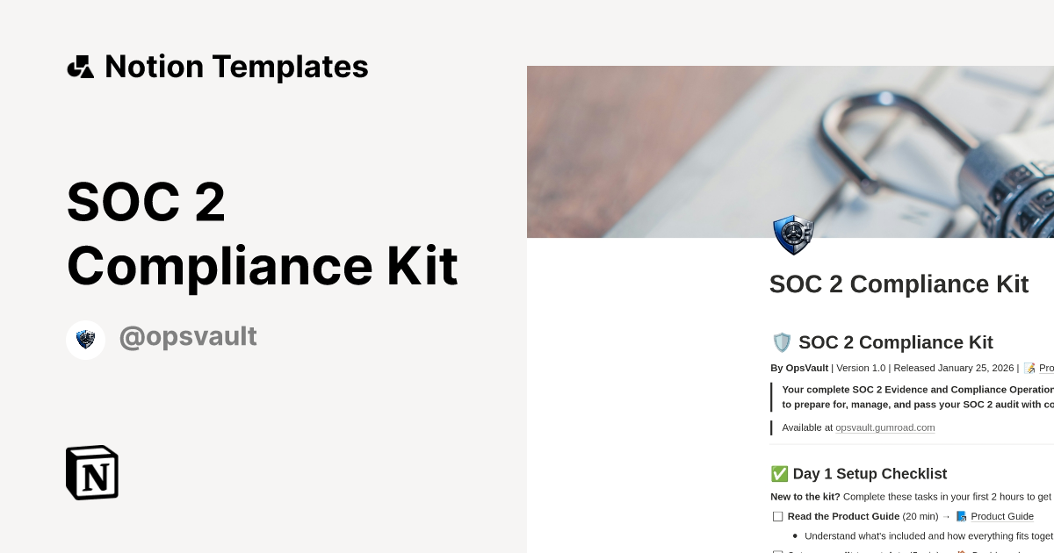The height and width of the screenshot is (553, 1054).
Task: Open the Product Guide page link
Action: 1002,516
